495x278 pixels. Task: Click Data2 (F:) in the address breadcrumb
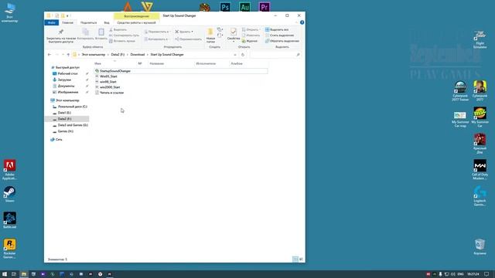118,55
